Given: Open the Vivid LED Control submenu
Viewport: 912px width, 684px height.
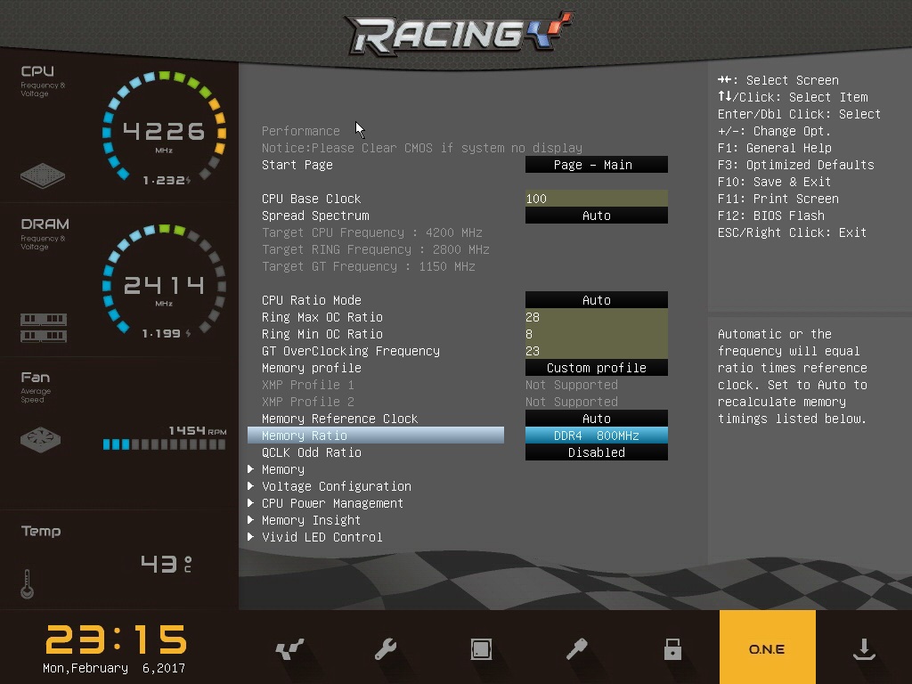Looking at the screenshot, I should click(322, 537).
